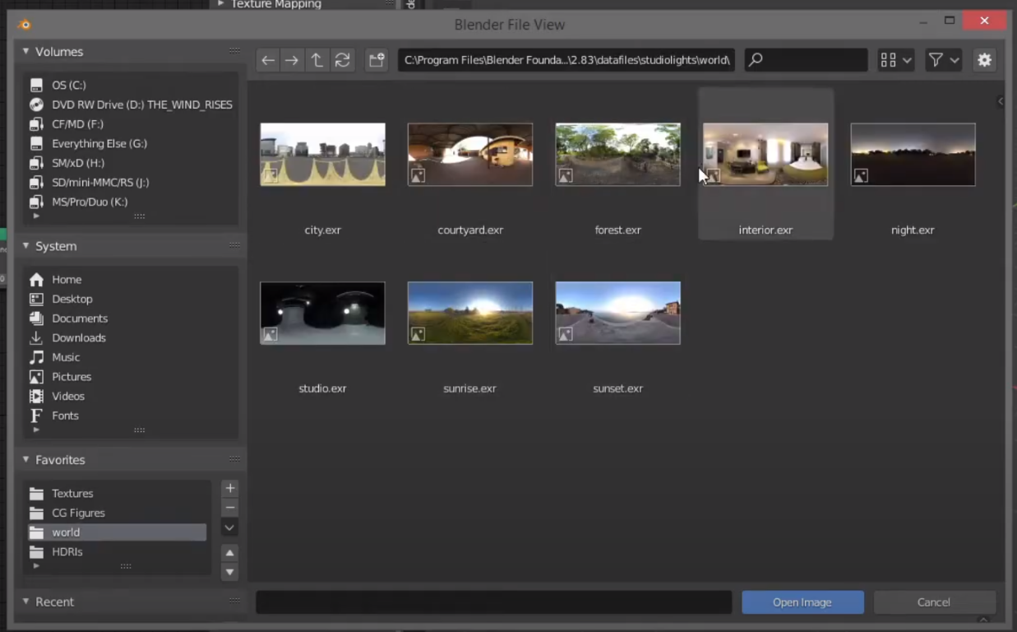Click the Desktop icon in System
This screenshot has height=632, width=1017.
tap(36, 299)
